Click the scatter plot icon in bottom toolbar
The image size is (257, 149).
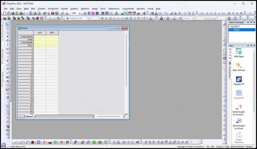pyautogui.click(x=21, y=142)
